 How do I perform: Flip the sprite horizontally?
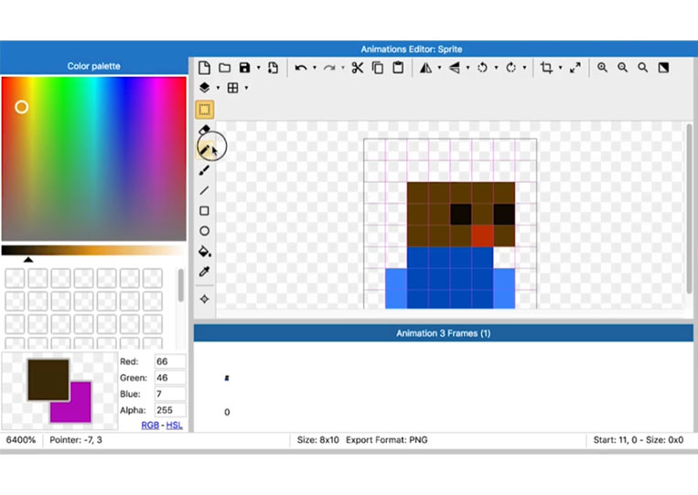[426, 68]
